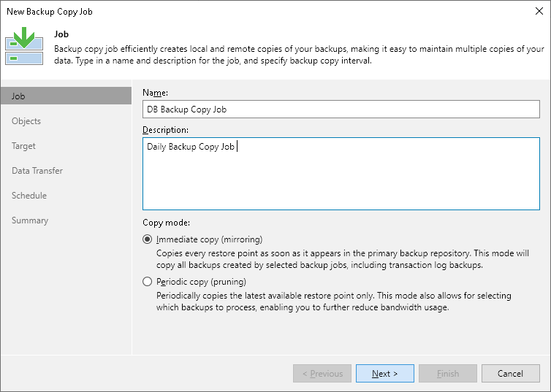The height and width of the screenshot is (392, 551).
Task: Open the Job step in the wizard sidebar
Action: [66, 96]
